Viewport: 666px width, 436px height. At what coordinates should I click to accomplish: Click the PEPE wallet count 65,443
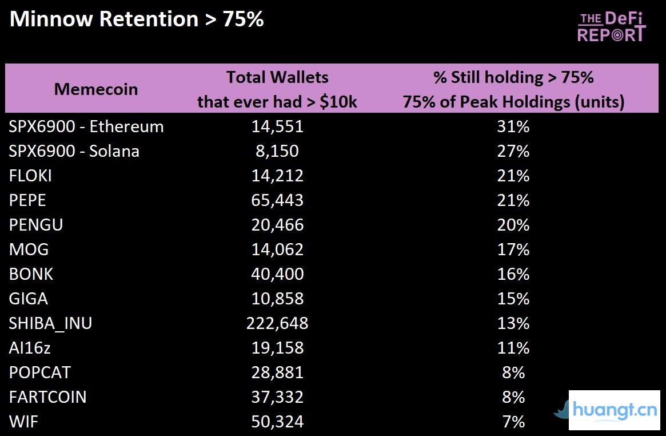[277, 200]
